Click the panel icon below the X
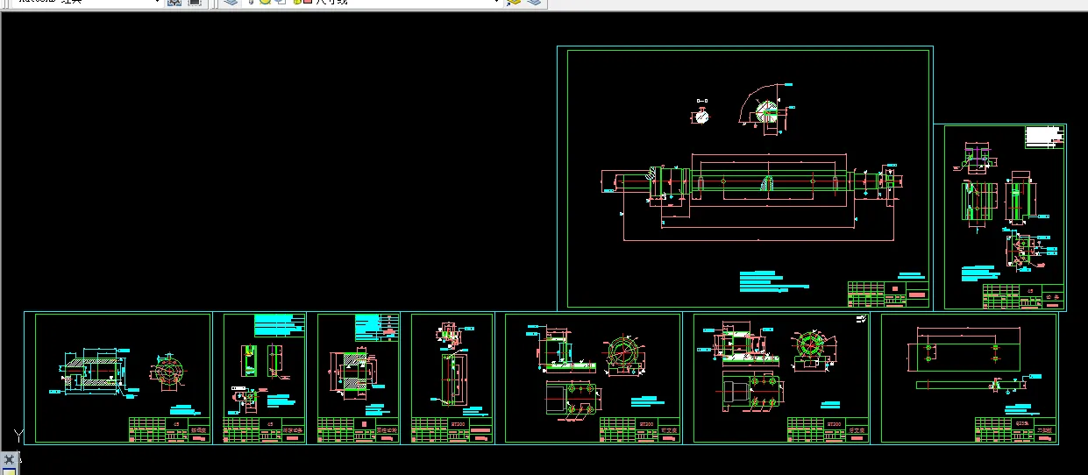 click(9, 471)
